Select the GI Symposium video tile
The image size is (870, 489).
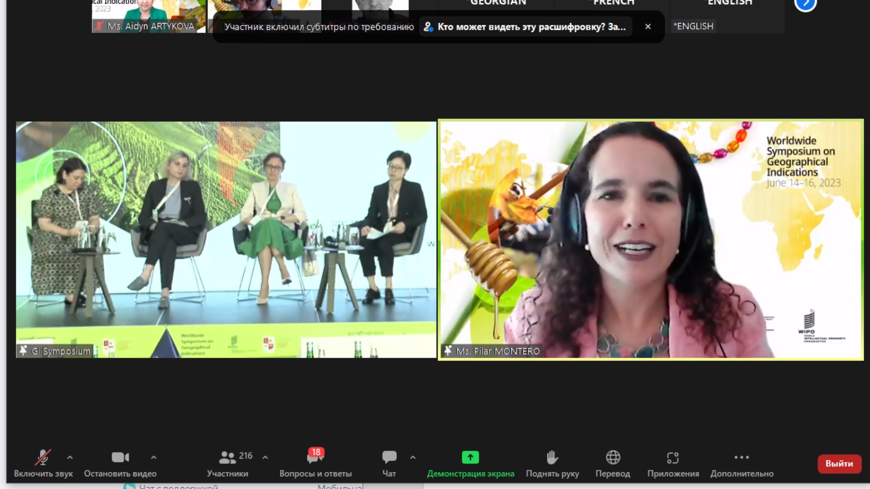(x=226, y=239)
